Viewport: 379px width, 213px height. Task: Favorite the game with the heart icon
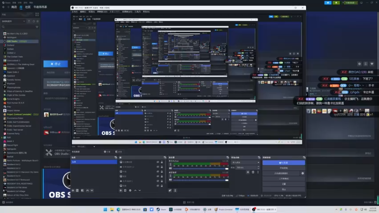[372, 64]
